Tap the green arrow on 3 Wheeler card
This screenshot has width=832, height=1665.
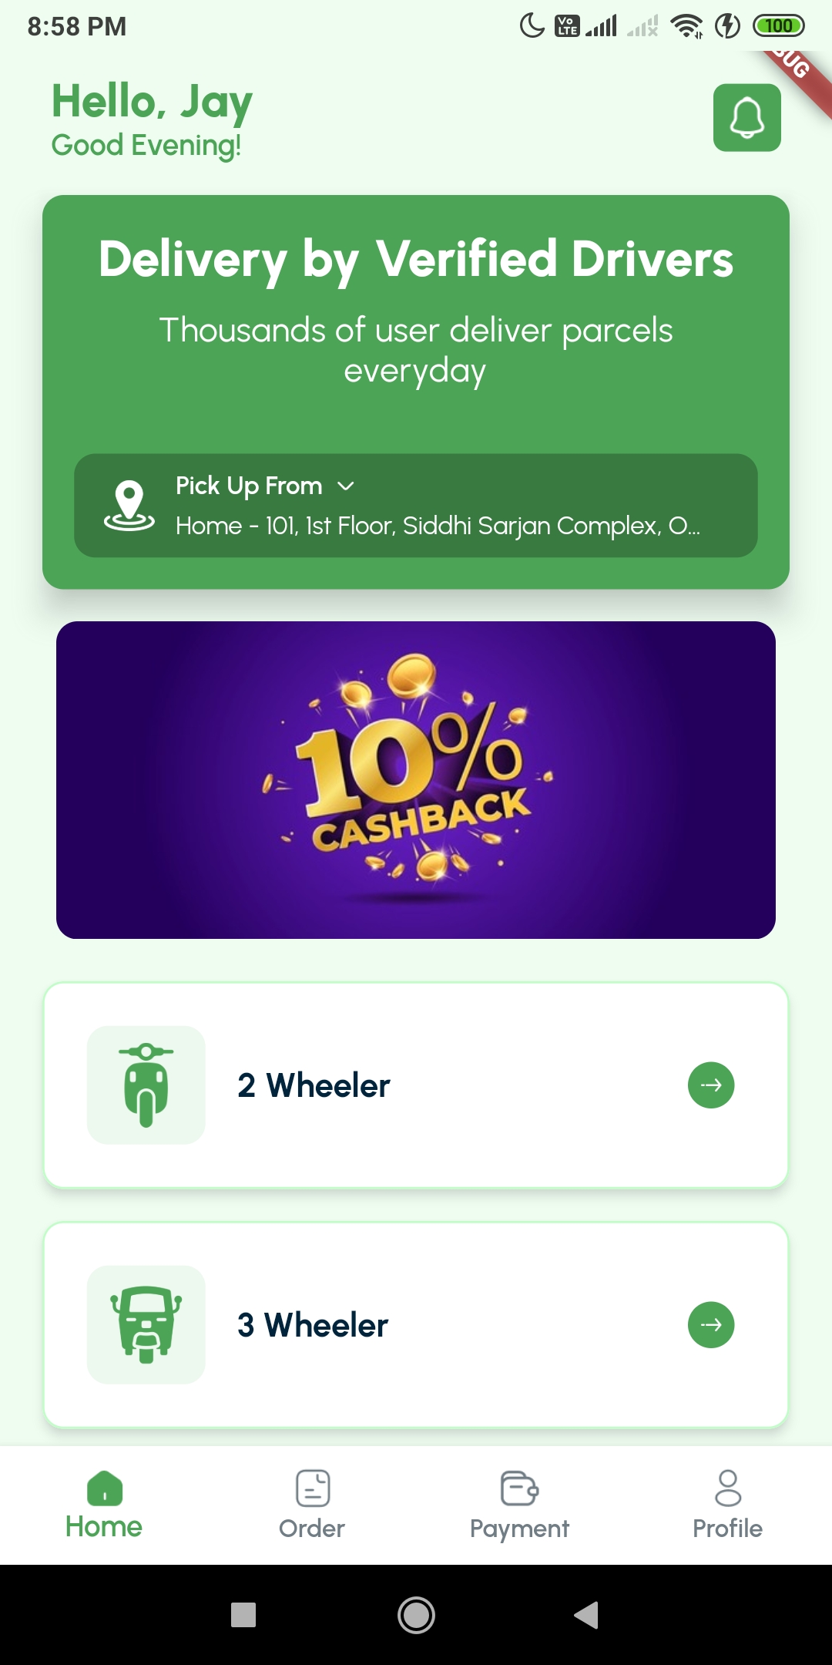click(710, 1324)
